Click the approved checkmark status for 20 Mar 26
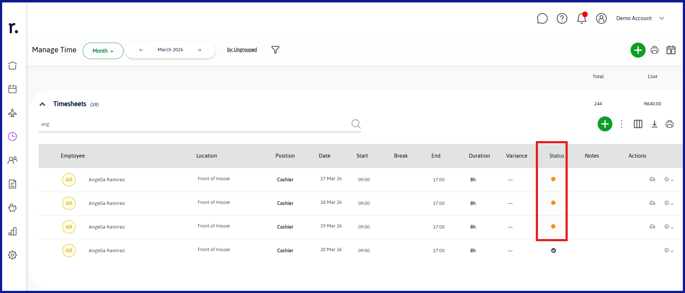 tap(553, 250)
